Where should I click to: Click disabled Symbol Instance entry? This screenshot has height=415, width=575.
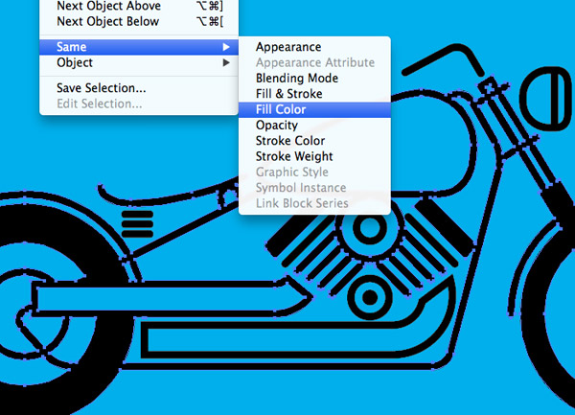314,188
